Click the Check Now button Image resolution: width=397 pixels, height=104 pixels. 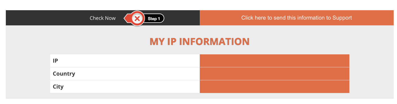[x=103, y=18]
